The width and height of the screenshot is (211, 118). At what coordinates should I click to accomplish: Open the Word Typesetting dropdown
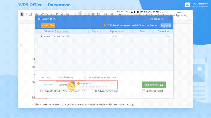[179, 15]
